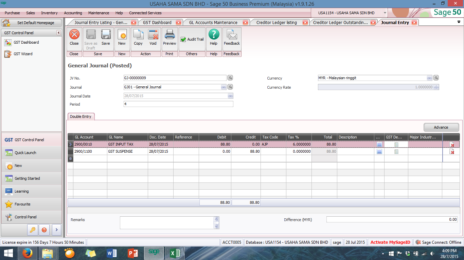The image size is (464, 260).
Task: Open GST detail icon for GST SUSPENSE row
Action: (x=396, y=152)
